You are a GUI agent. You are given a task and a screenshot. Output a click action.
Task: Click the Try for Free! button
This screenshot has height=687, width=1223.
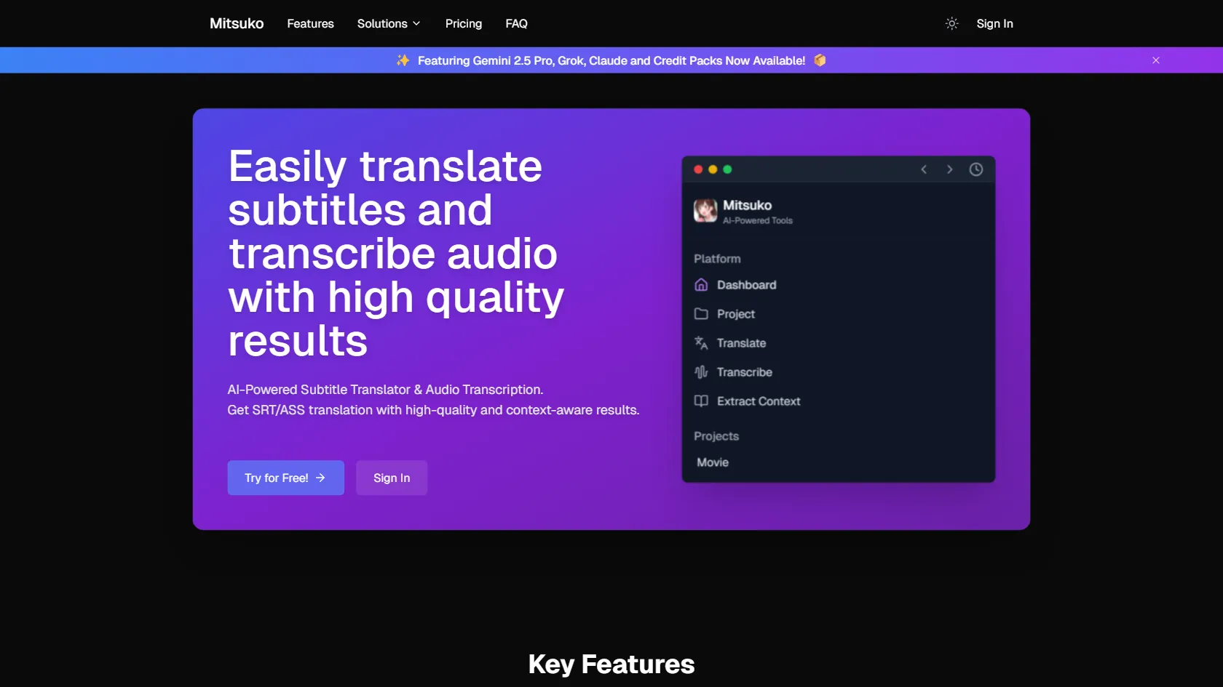click(x=286, y=478)
